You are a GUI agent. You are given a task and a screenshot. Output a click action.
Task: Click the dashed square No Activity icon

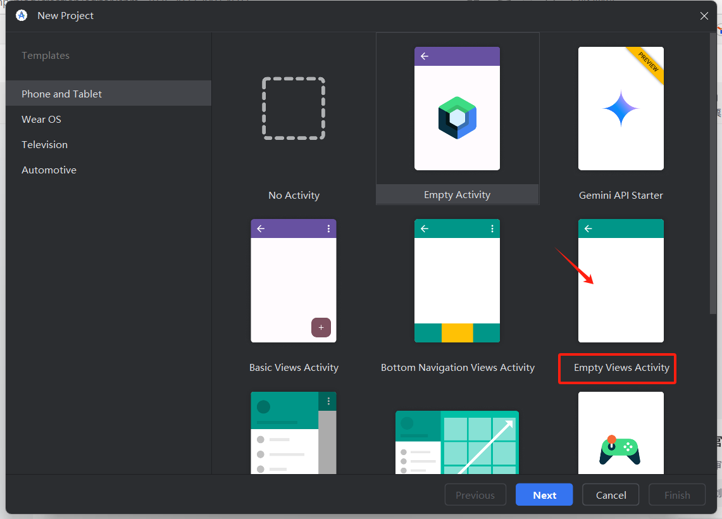(x=294, y=108)
